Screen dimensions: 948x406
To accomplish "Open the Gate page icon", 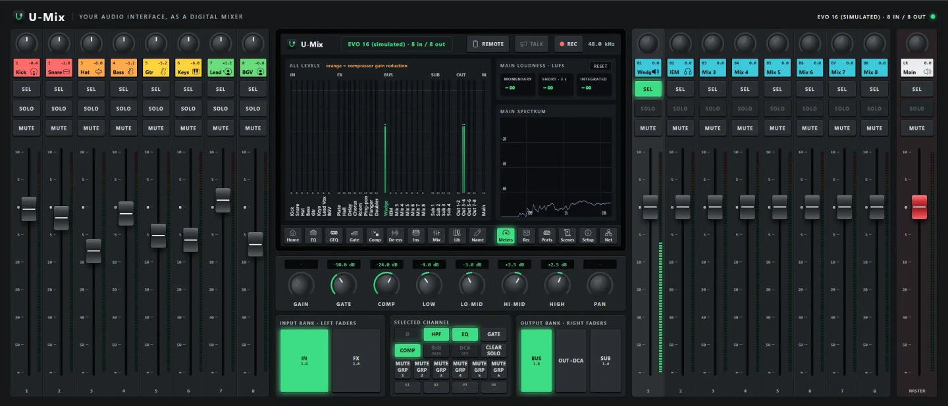I will 354,236.
